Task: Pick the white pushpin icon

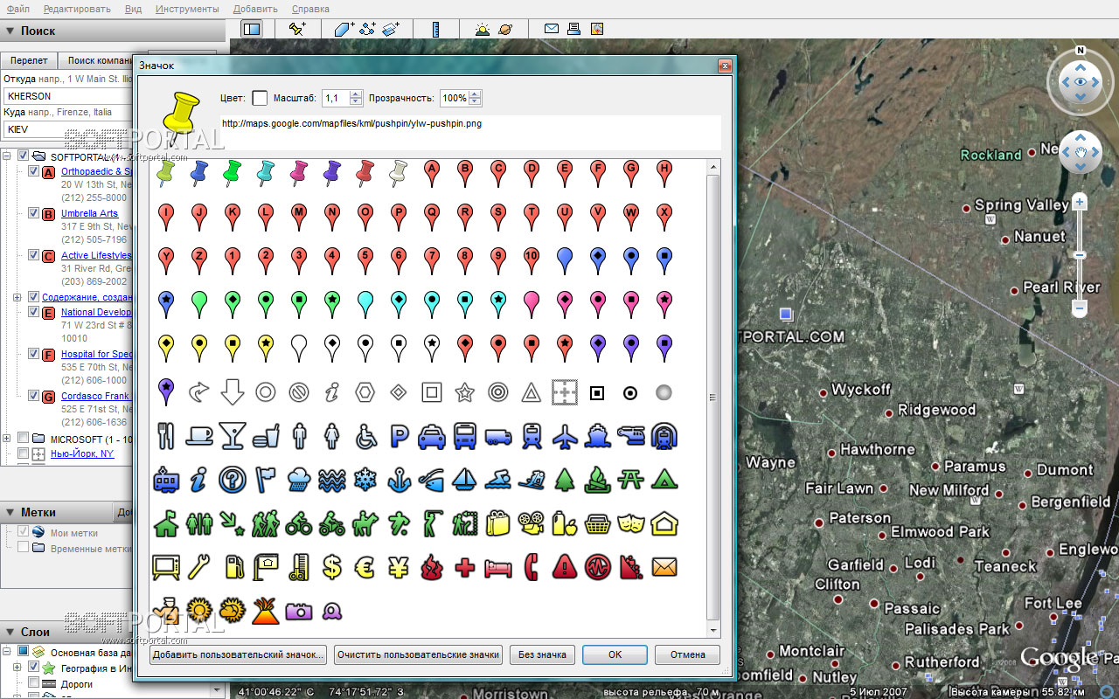Action: tap(399, 172)
